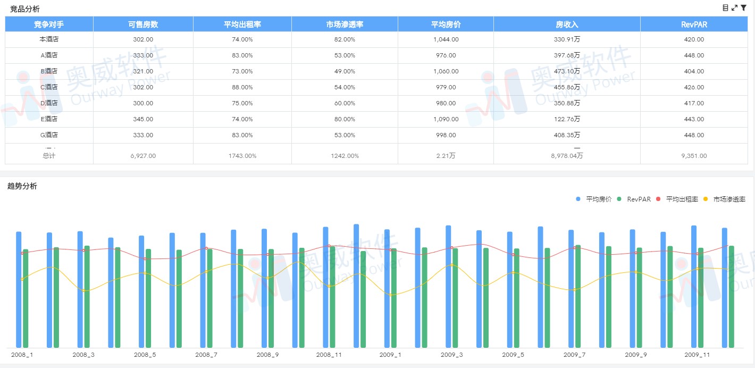Click the 2008_11 x-axis label
Screen dimensions: 755x368
click(x=329, y=355)
